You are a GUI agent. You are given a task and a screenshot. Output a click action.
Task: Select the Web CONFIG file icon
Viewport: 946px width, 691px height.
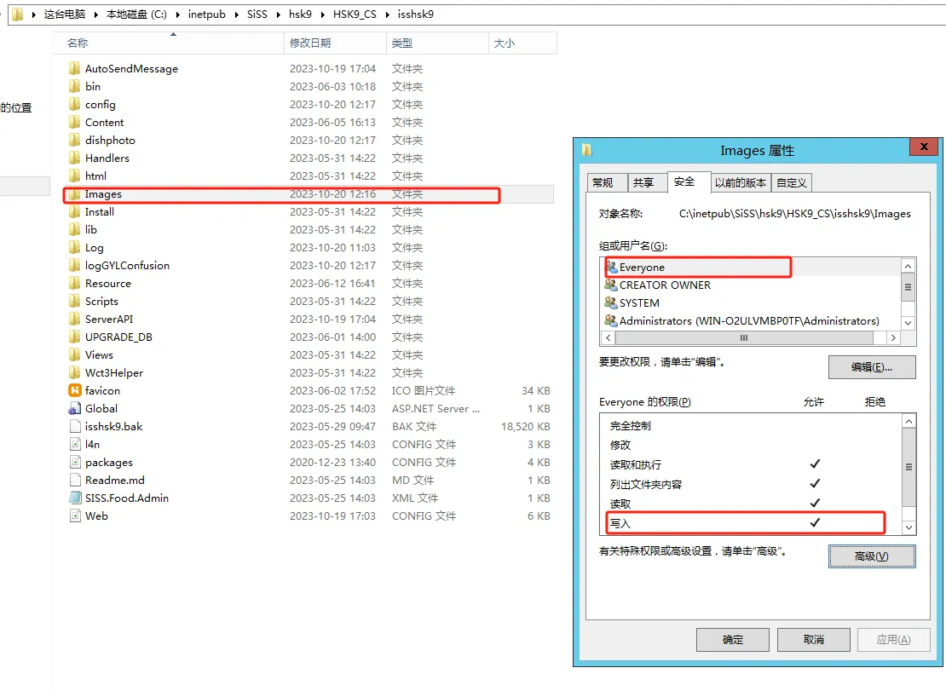[x=74, y=515]
